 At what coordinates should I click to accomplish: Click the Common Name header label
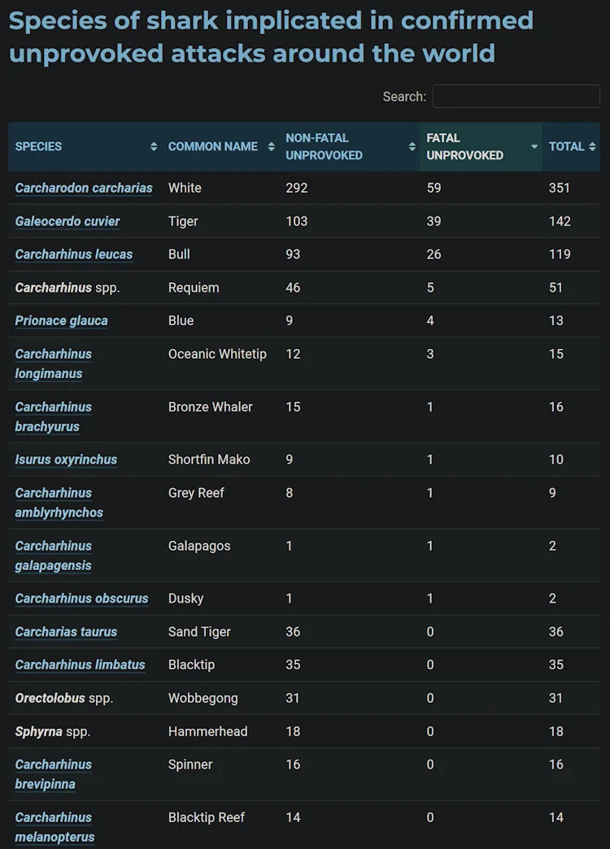click(213, 146)
